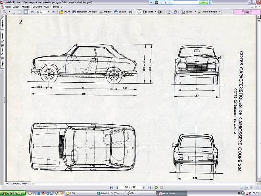Click the rotate counterclockwise icon
This screenshot has height=196, width=261.
tap(175, 12)
